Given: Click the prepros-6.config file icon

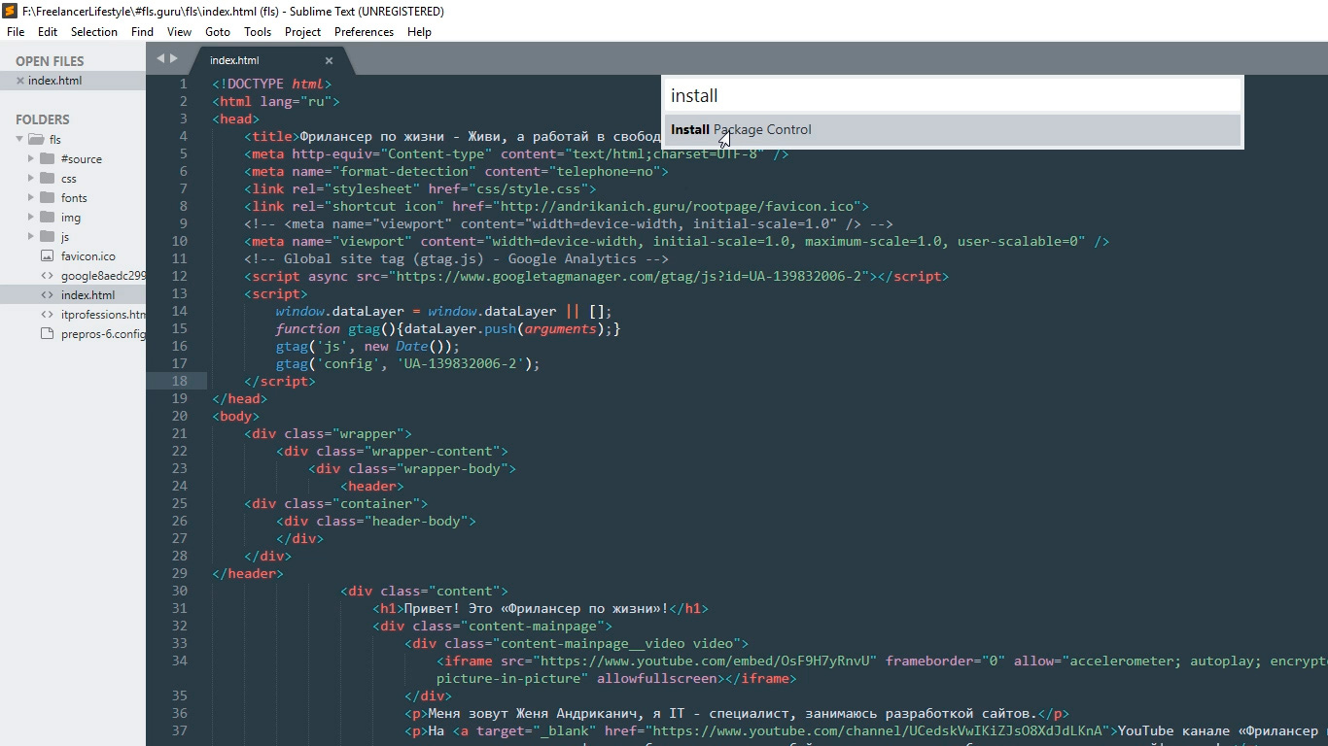Looking at the screenshot, I should click(47, 334).
